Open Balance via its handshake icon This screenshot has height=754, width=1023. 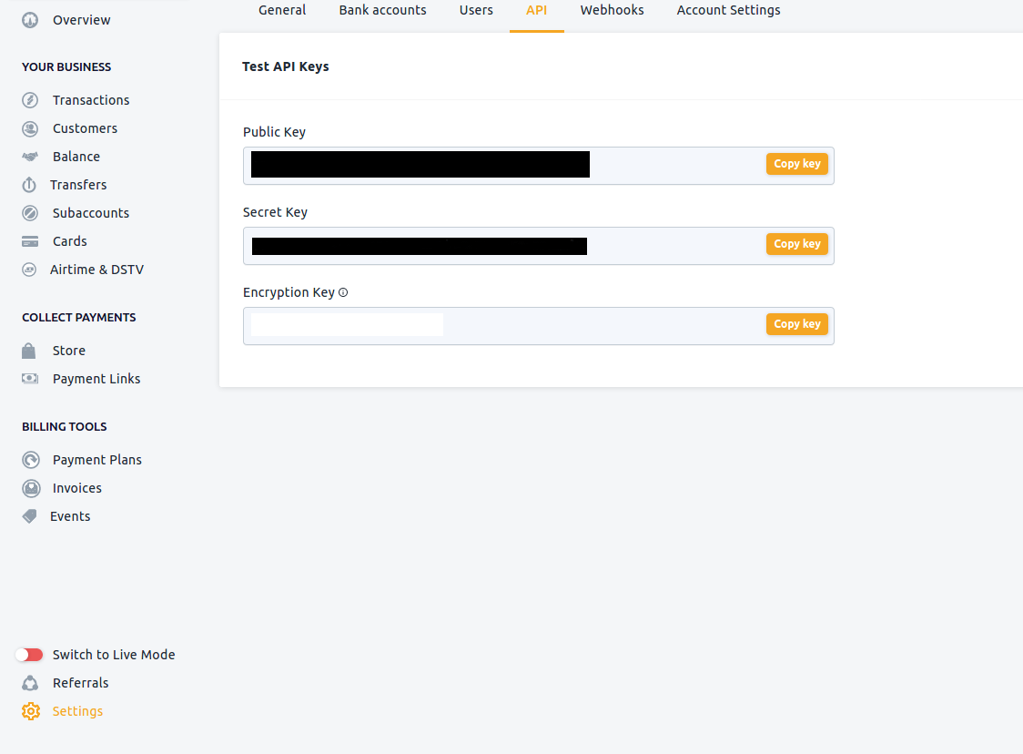(x=30, y=157)
